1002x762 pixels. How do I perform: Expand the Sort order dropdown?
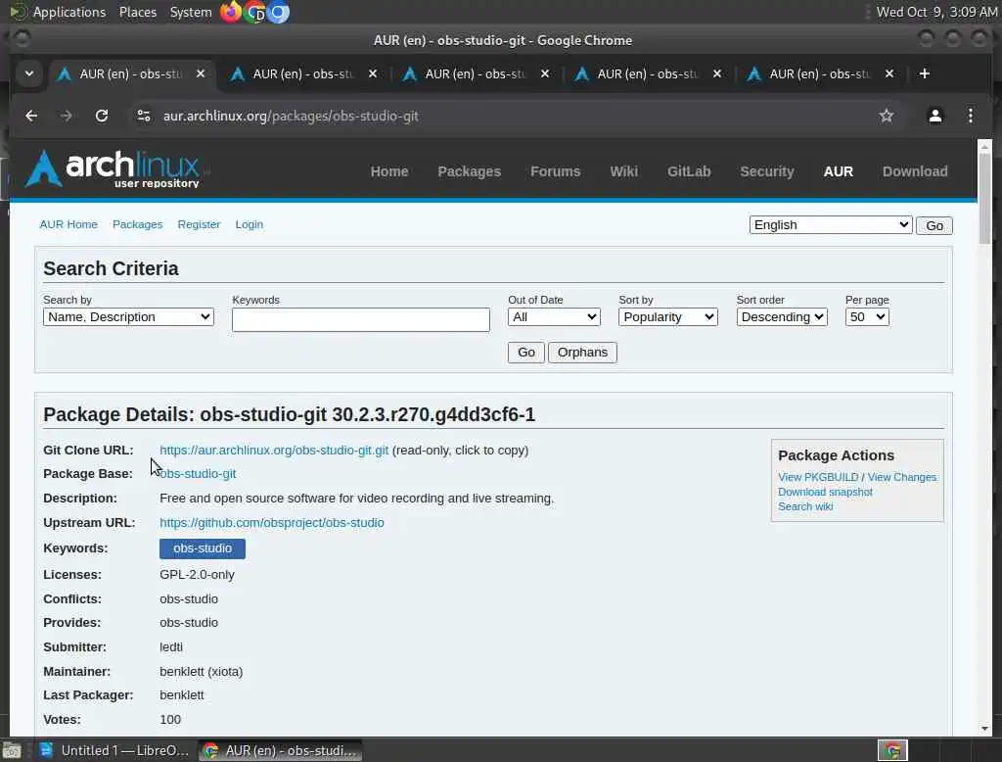(x=782, y=317)
